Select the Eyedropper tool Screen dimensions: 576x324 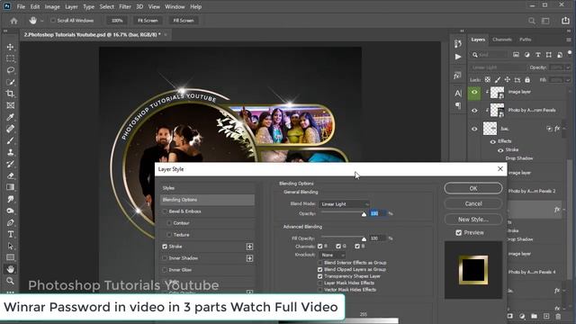click(x=10, y=117)
